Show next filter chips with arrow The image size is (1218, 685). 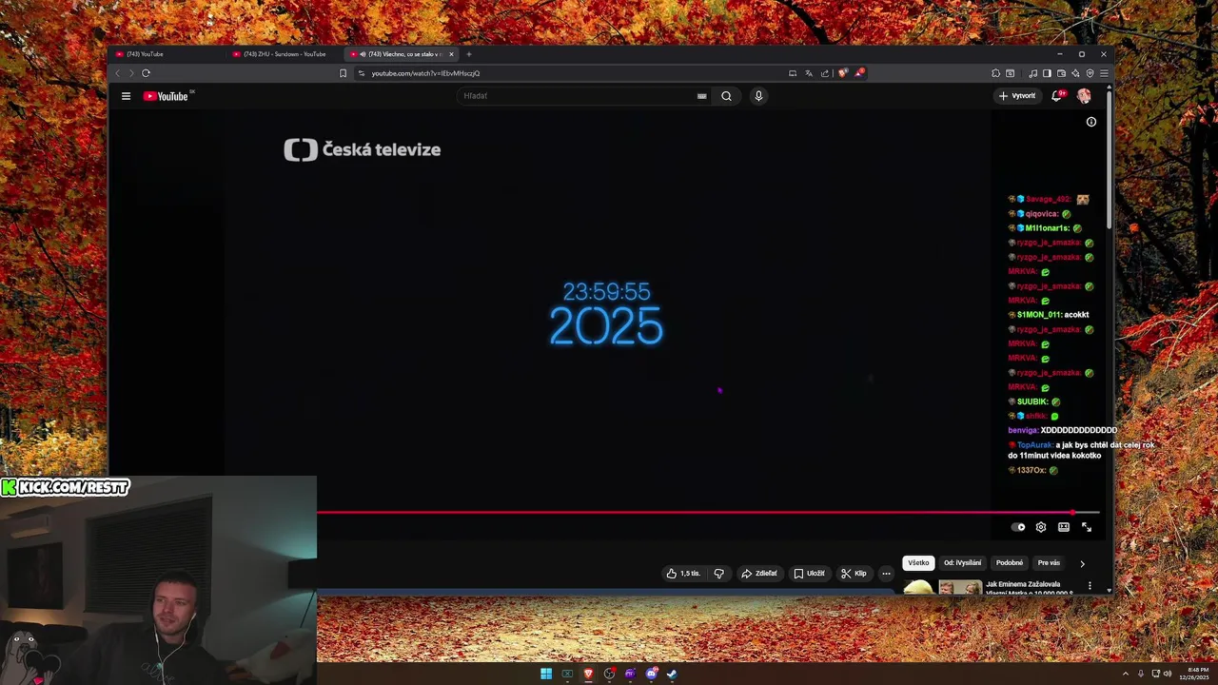[1082, 563]
